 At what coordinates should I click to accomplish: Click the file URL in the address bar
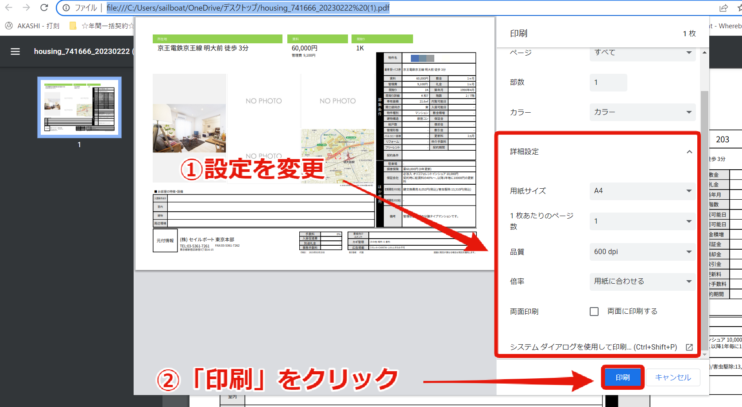(248, 8)
